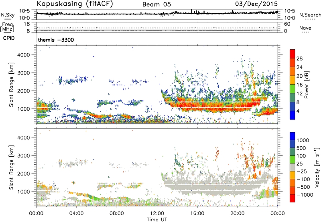Click the "4" label on Power colorbar
The image size is (321, 222).
[x=298, y=111]
